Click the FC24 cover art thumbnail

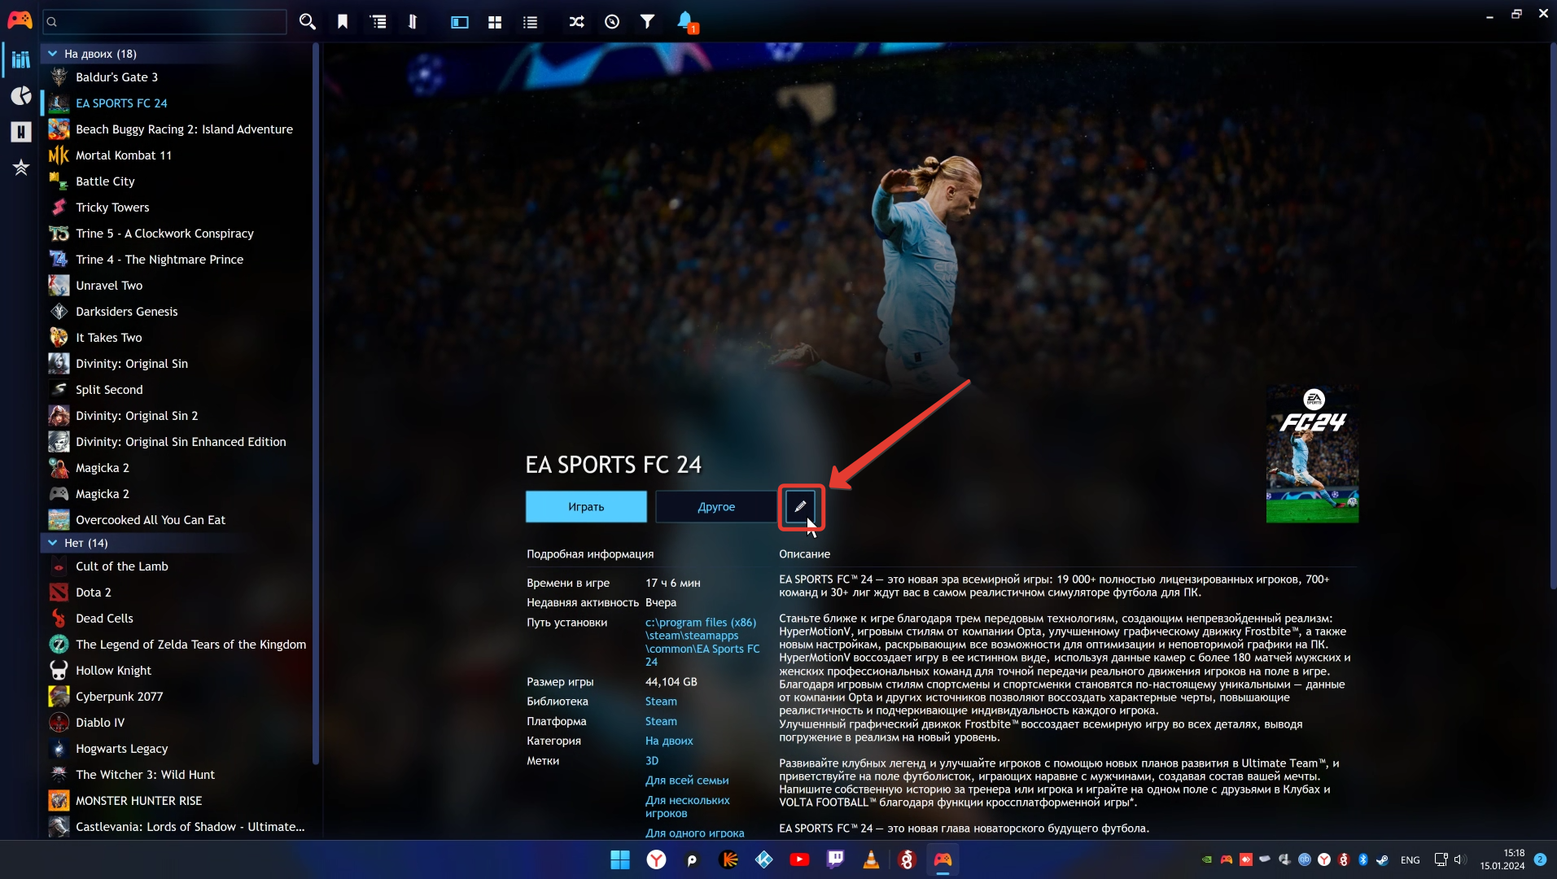click(1312, 453)
